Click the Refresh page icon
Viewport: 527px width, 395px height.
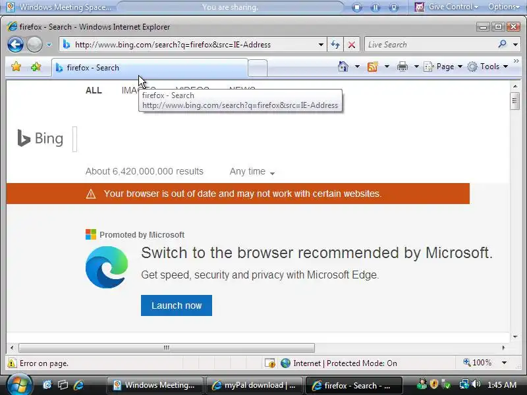click(x=335, y=45)
